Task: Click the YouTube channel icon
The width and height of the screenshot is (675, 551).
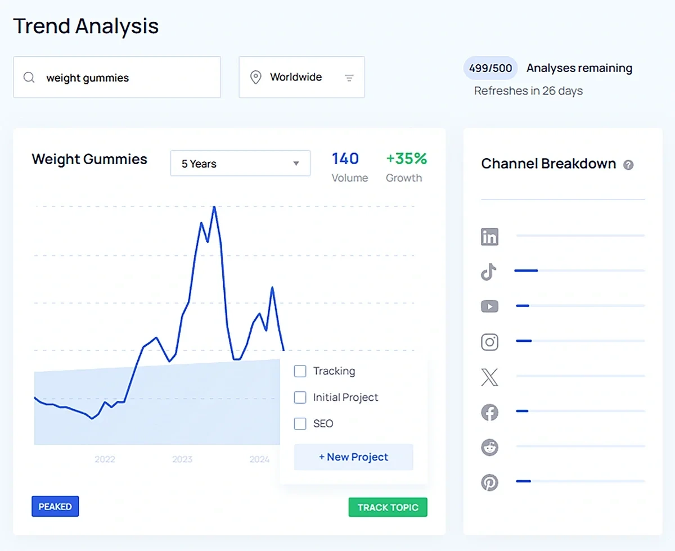Action: pyautogui.click(x=489, y=306)
